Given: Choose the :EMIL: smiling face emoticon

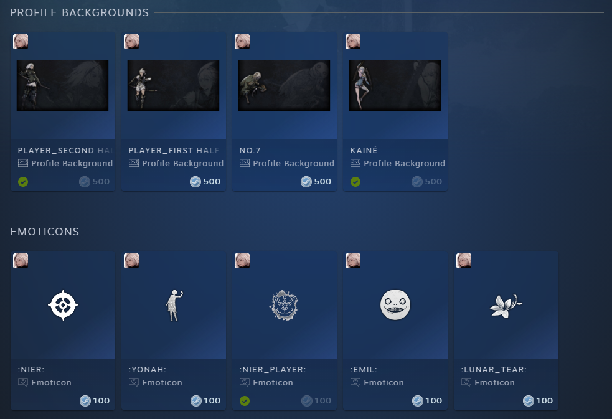Looking at the screenshot, I should (395, 305).
